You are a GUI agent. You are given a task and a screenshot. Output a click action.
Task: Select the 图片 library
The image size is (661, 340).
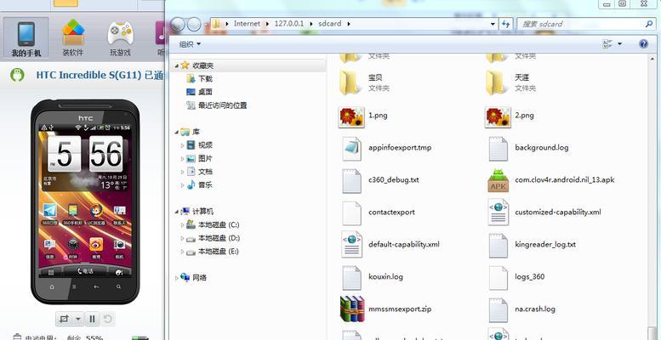pyautogui.click(x=205, y=158)
